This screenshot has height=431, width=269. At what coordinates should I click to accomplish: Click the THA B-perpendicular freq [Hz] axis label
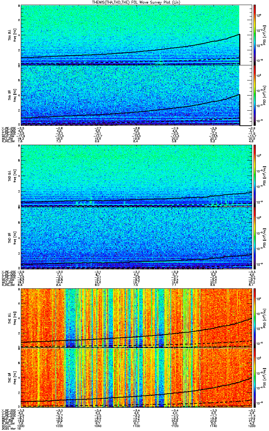click(x=15, y=35)
